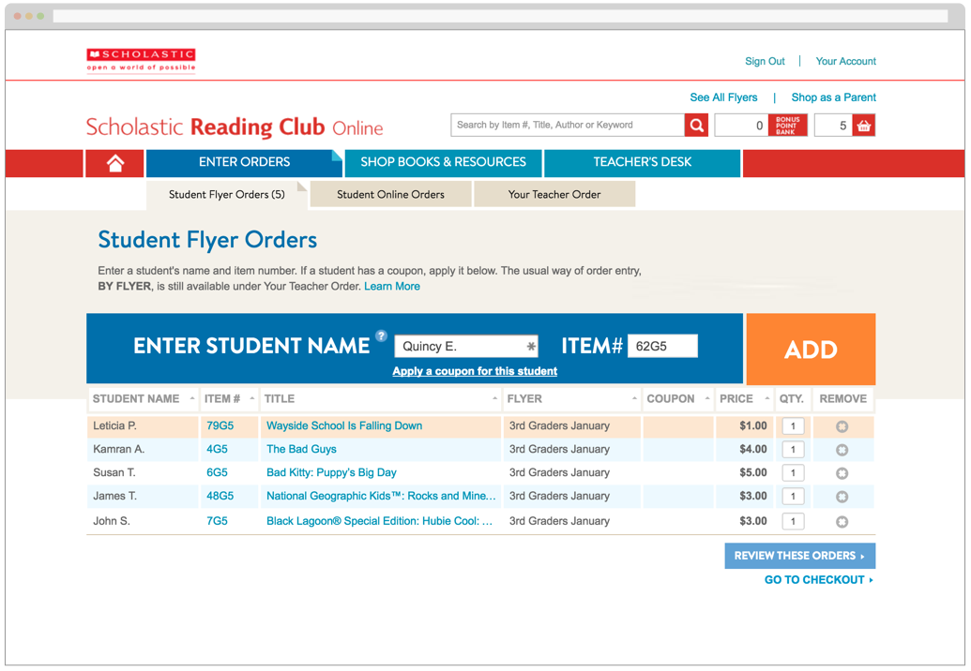
Task: Remove Leticia P.'s order
Action: pos(842,426)
